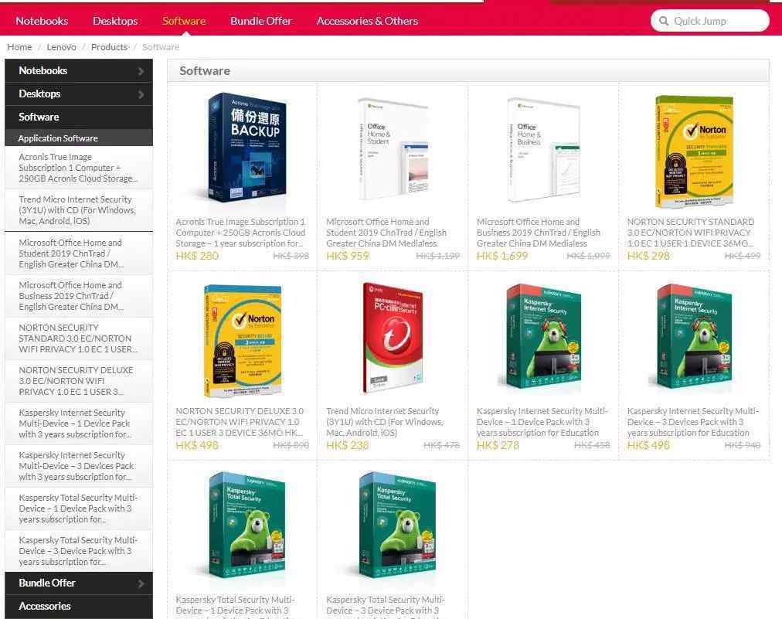Focus the Quick Jump search field
782x619 pixels.
point(709,21)
